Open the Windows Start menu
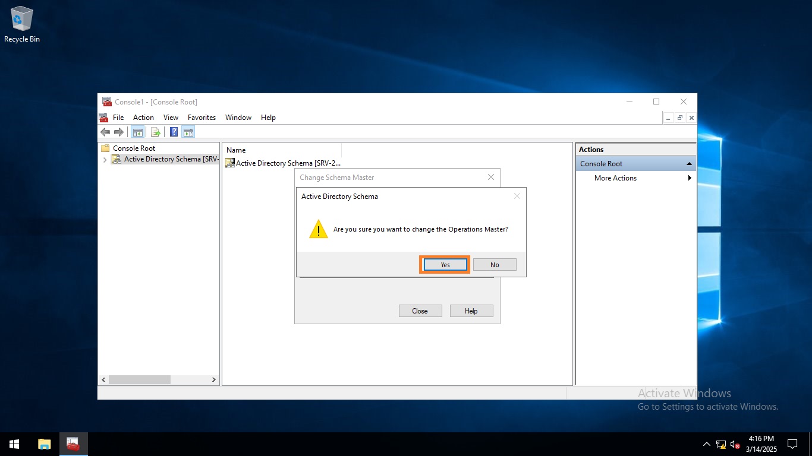Image resolution: width=812 pixels, height=456 pixels. coord(14,444)
